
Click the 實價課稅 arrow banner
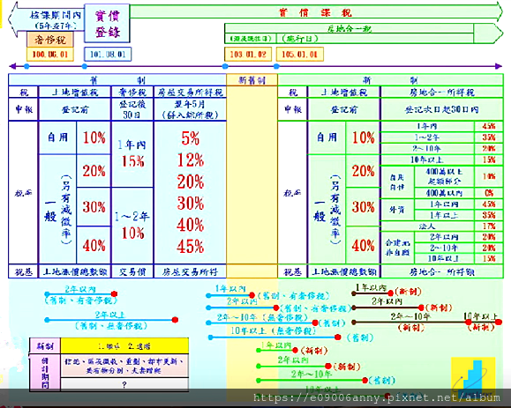(316, 12)
